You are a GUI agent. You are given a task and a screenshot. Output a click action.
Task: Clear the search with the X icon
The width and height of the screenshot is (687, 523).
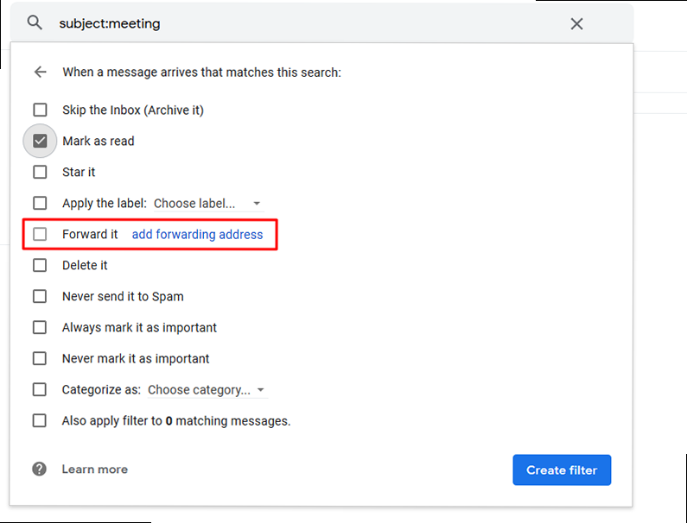[x=576, y=24]
